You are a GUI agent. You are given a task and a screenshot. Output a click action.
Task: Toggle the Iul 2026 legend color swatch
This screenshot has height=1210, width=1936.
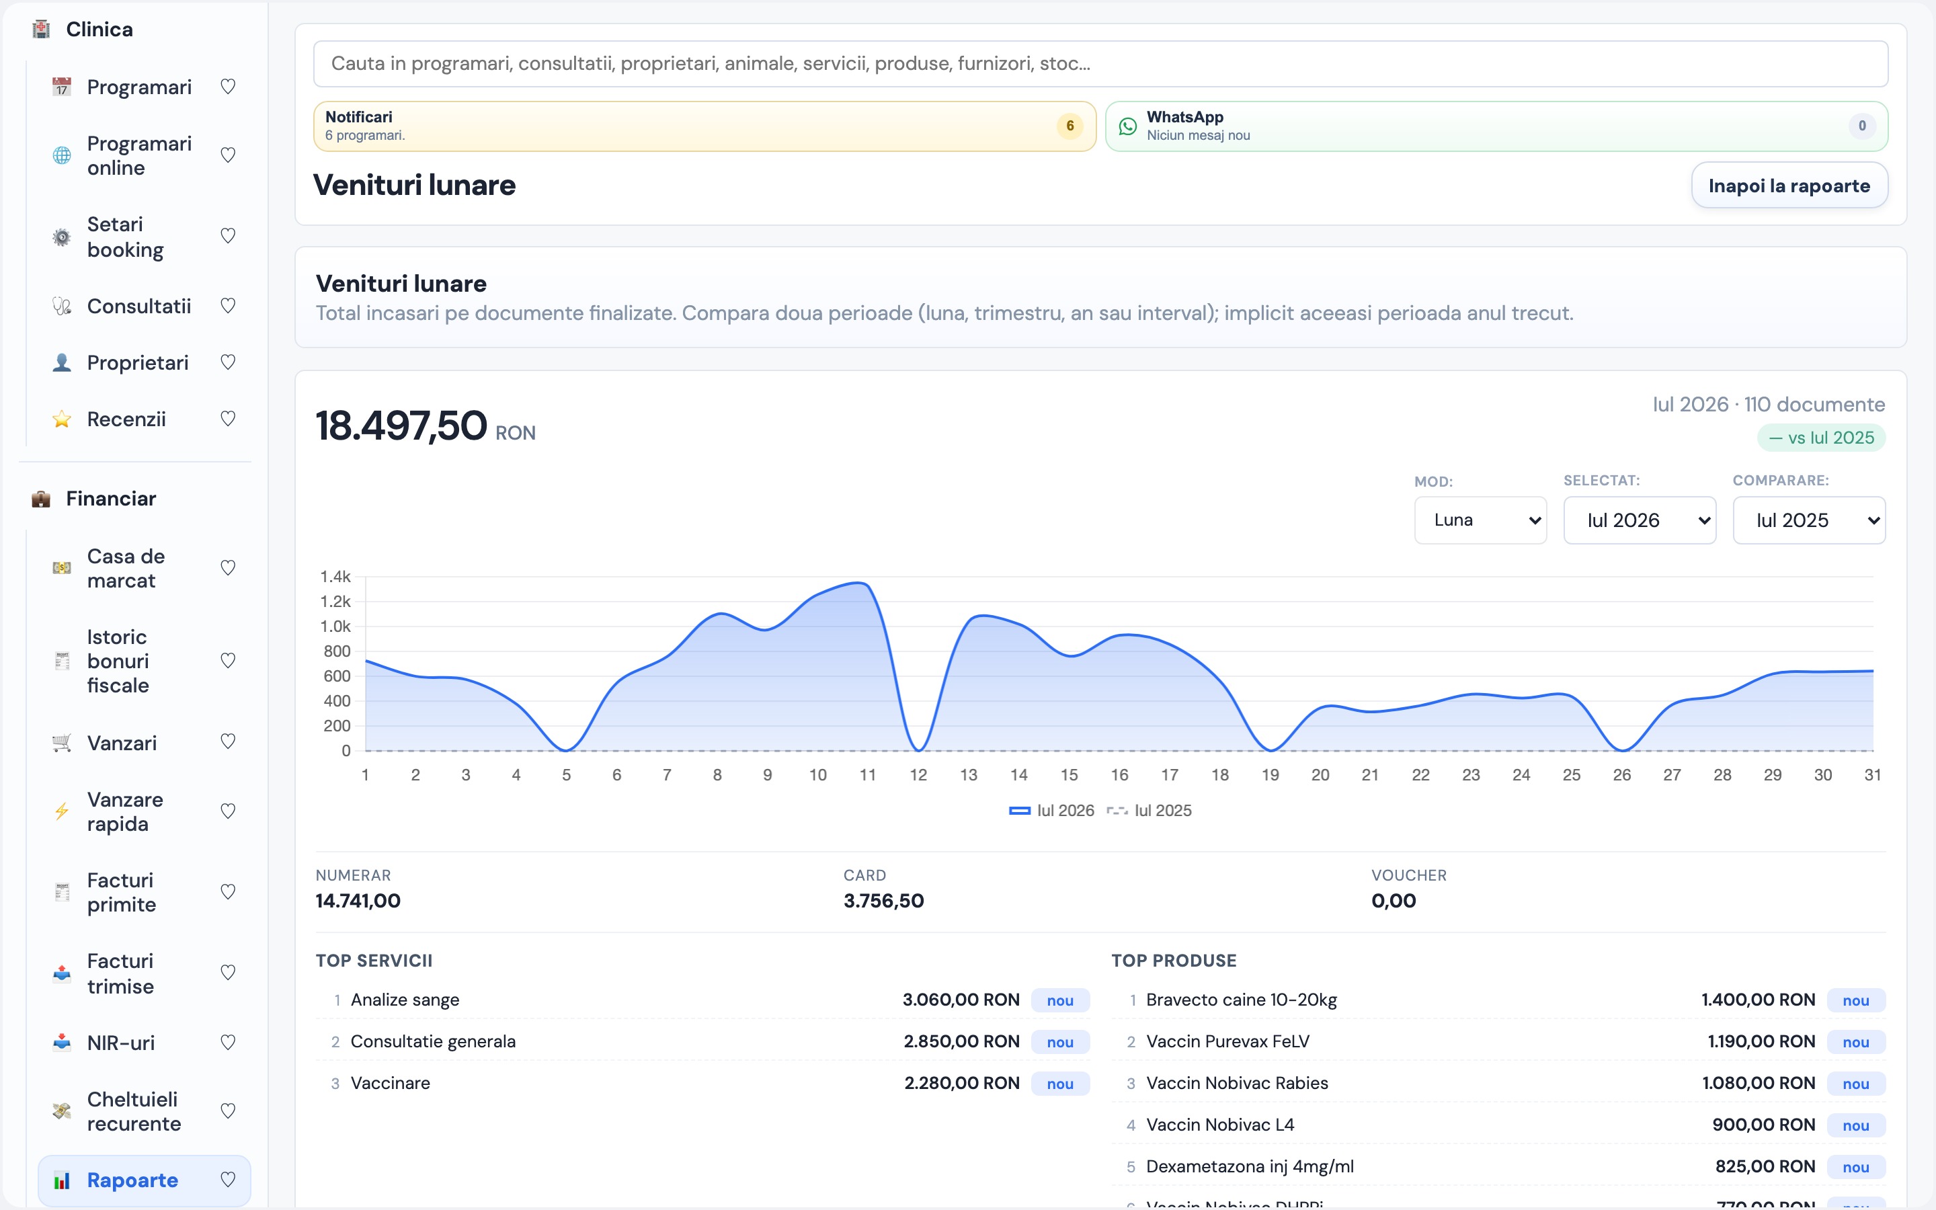click(x=1019, y=811)
